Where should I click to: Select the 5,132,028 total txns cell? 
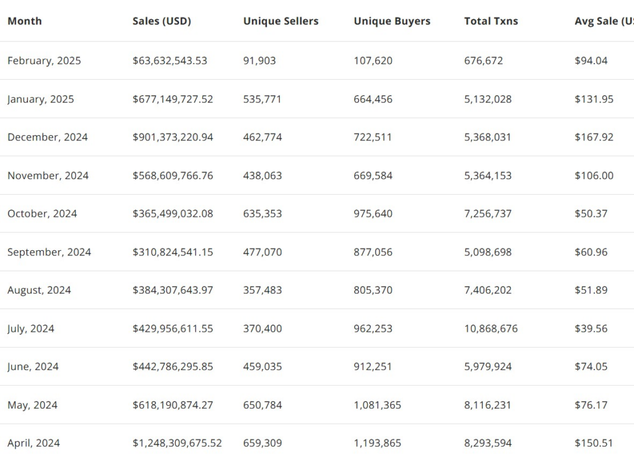point(488,99)
